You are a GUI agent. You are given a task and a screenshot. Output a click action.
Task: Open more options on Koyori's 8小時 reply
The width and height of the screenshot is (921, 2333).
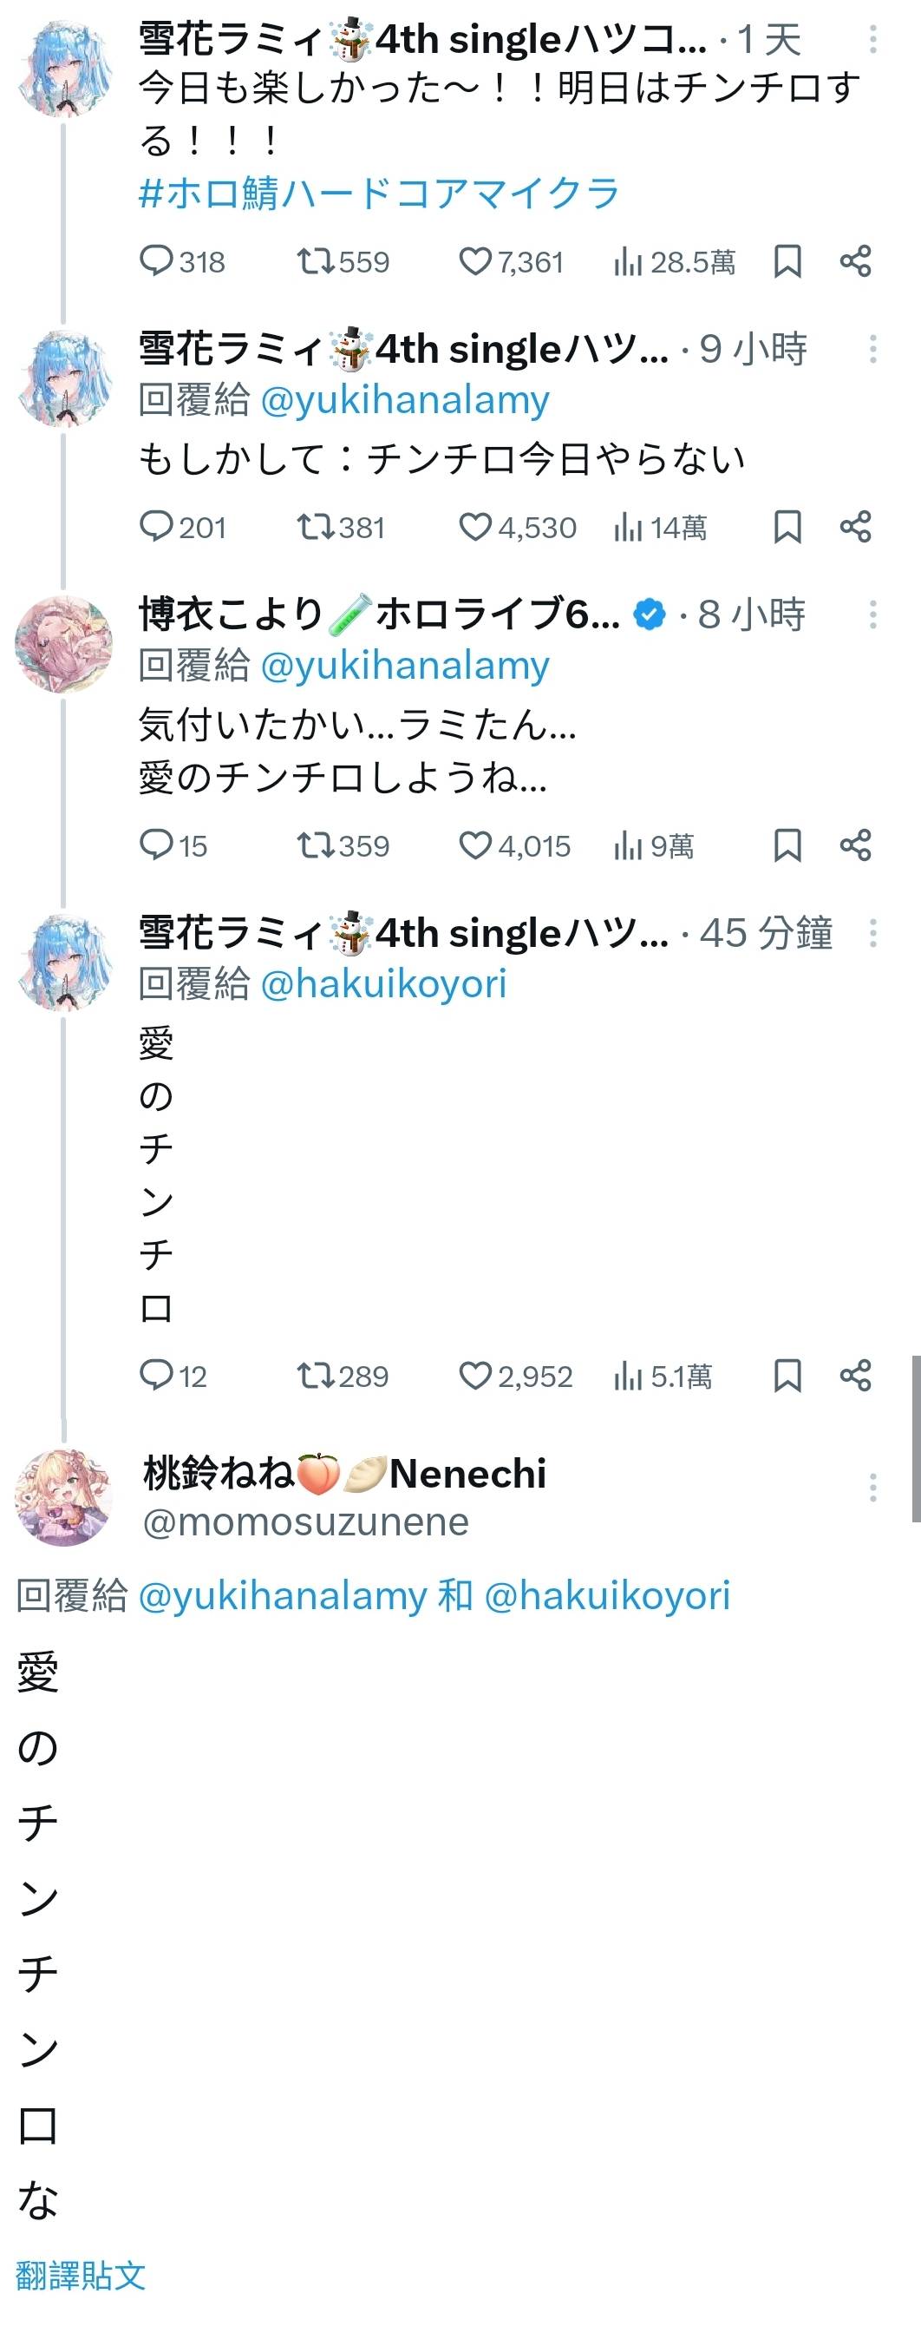coord(872,615)
